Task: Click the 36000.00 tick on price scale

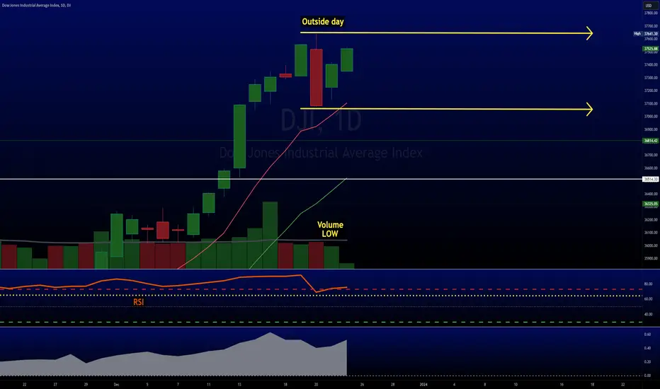Action: (x=651, y=245)
